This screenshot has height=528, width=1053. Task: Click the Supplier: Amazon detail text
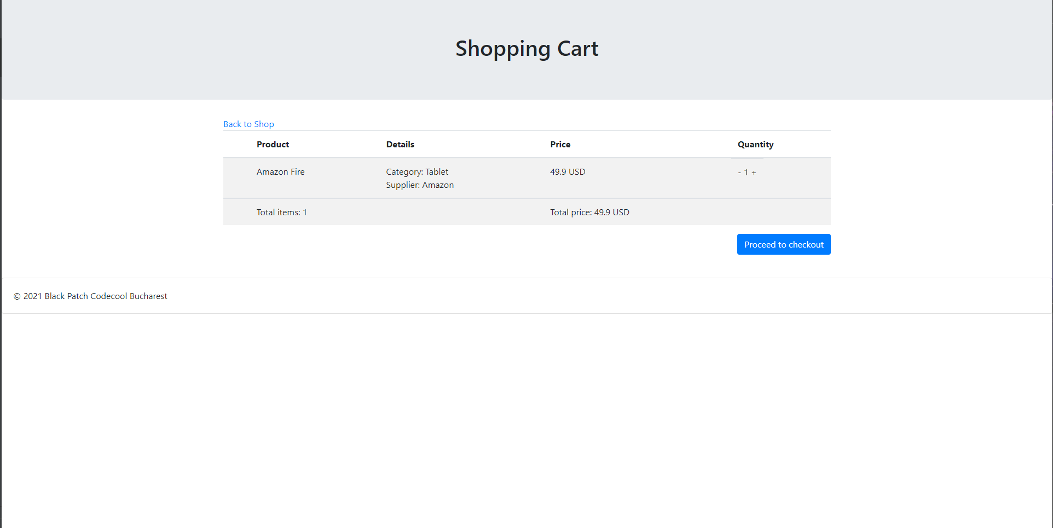coord(419,185)
